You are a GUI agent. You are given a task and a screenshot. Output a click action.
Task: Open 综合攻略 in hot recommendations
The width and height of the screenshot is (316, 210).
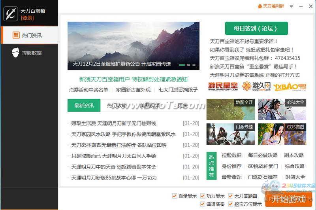pos(294,166)
